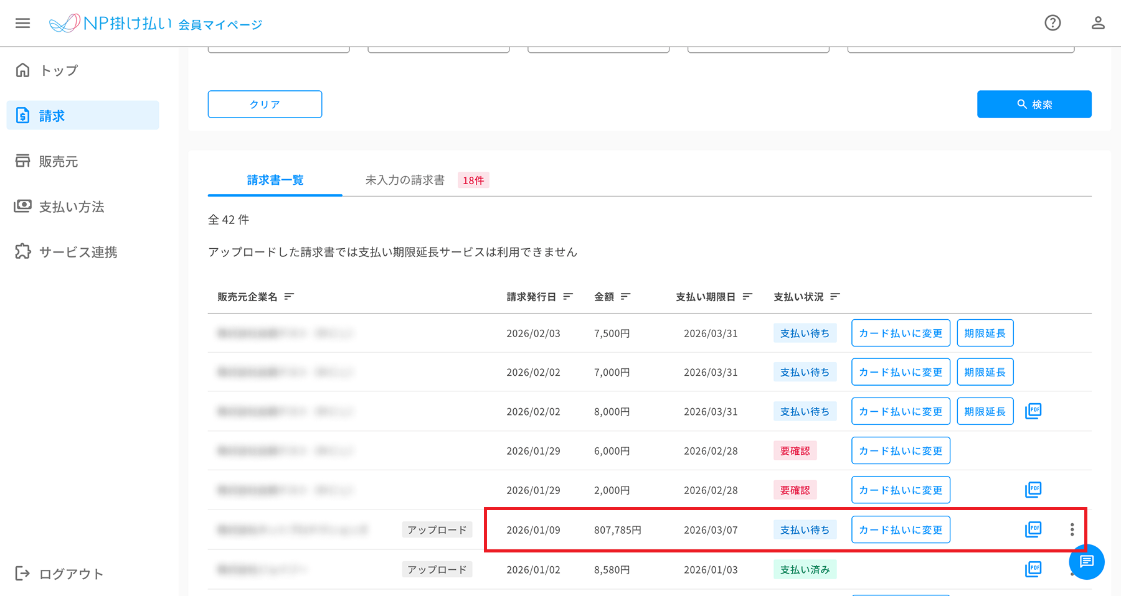Viewport: 1121px width, 596px height.
Task: Click the クリア button
Action: 265,105
